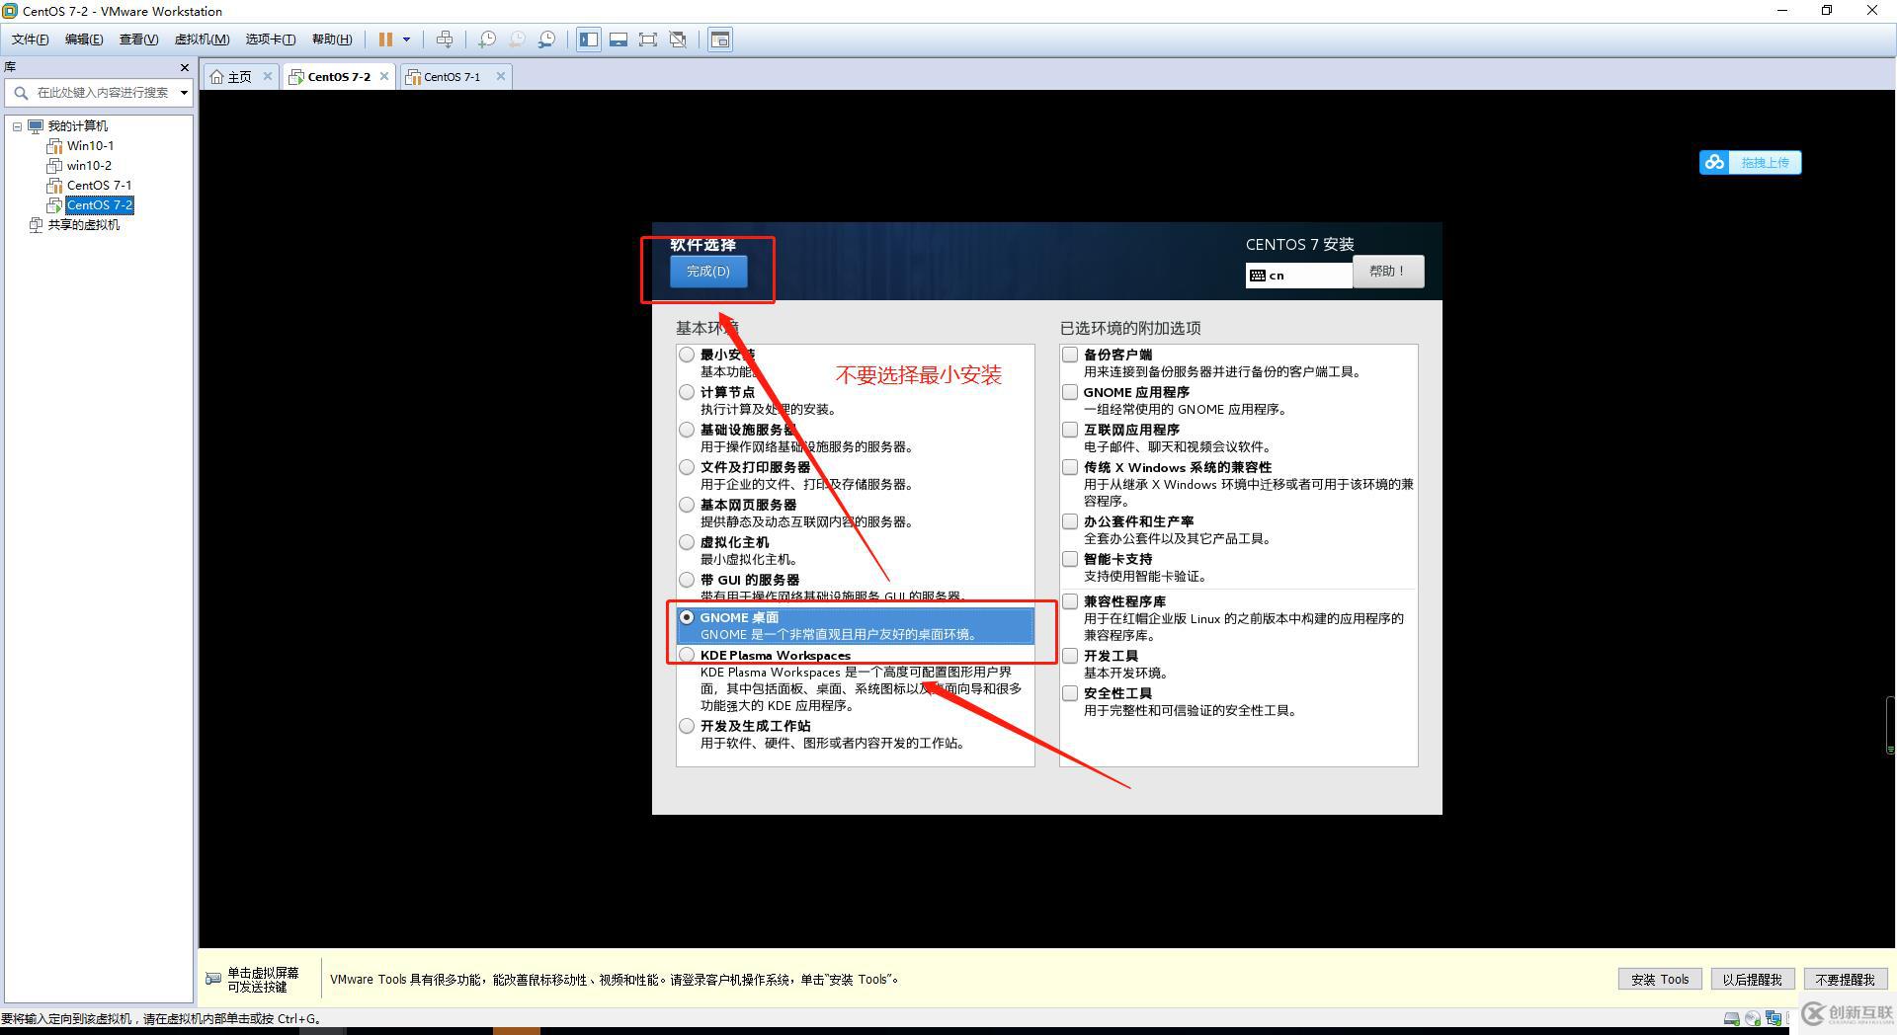Screen dimensions: 1897x1035
Task: Select the 带 GUI 的服务器 radio button
Action: (x=687, y=580)
